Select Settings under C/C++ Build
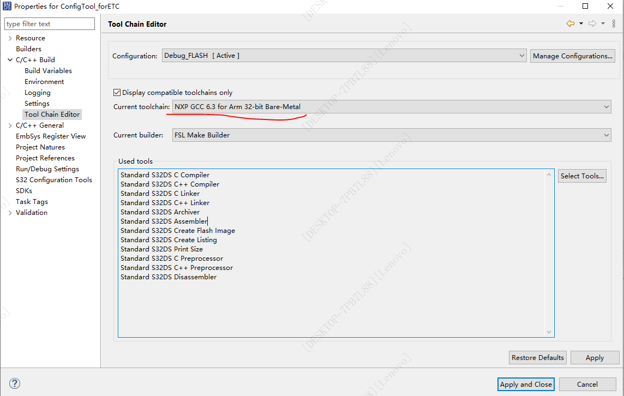Image resolution: width=624 pixels, height=396 pixels. [37, 103]
